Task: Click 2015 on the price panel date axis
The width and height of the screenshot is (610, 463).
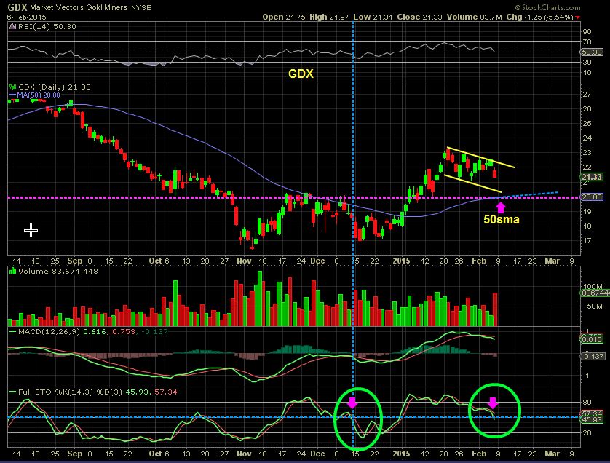Action: (401, 261)
